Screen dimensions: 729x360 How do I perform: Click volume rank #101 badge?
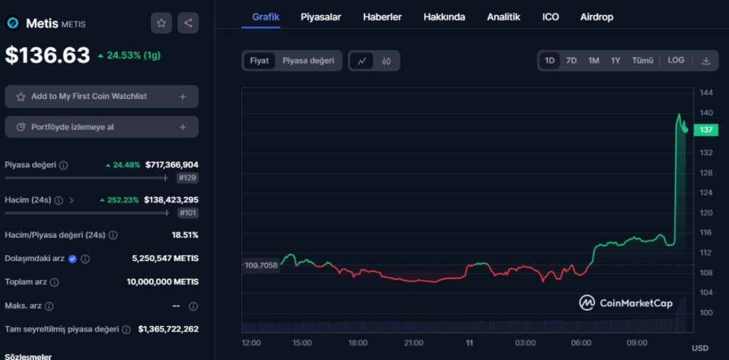click(187, 213)
